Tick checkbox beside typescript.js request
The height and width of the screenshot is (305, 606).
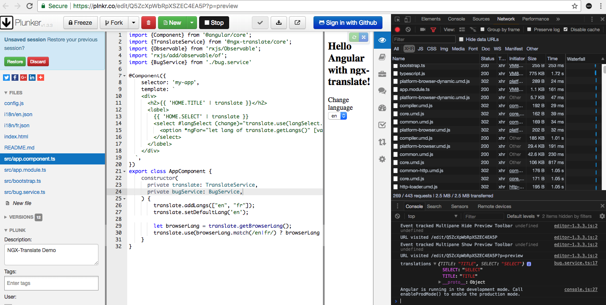[396, 73]
